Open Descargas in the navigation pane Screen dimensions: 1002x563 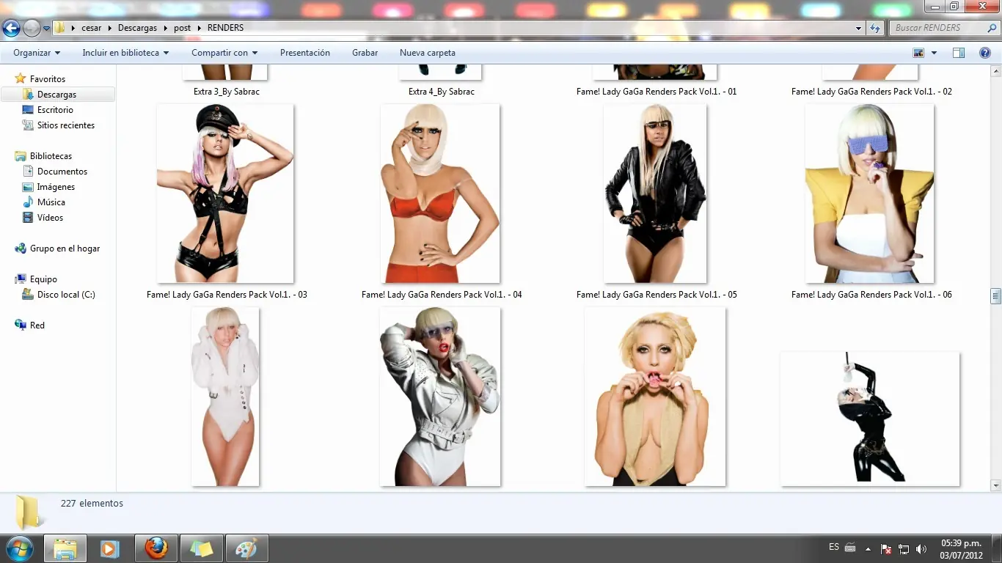tap(57, 95)
